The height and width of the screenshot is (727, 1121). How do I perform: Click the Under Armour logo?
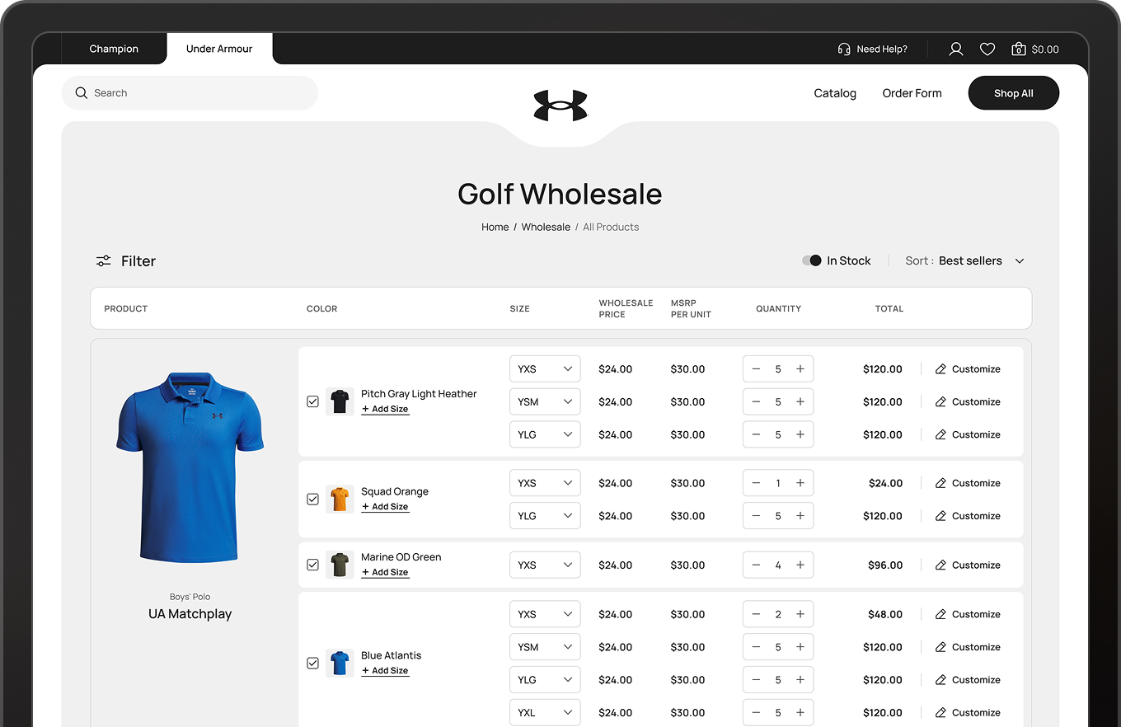click(560, 106)
